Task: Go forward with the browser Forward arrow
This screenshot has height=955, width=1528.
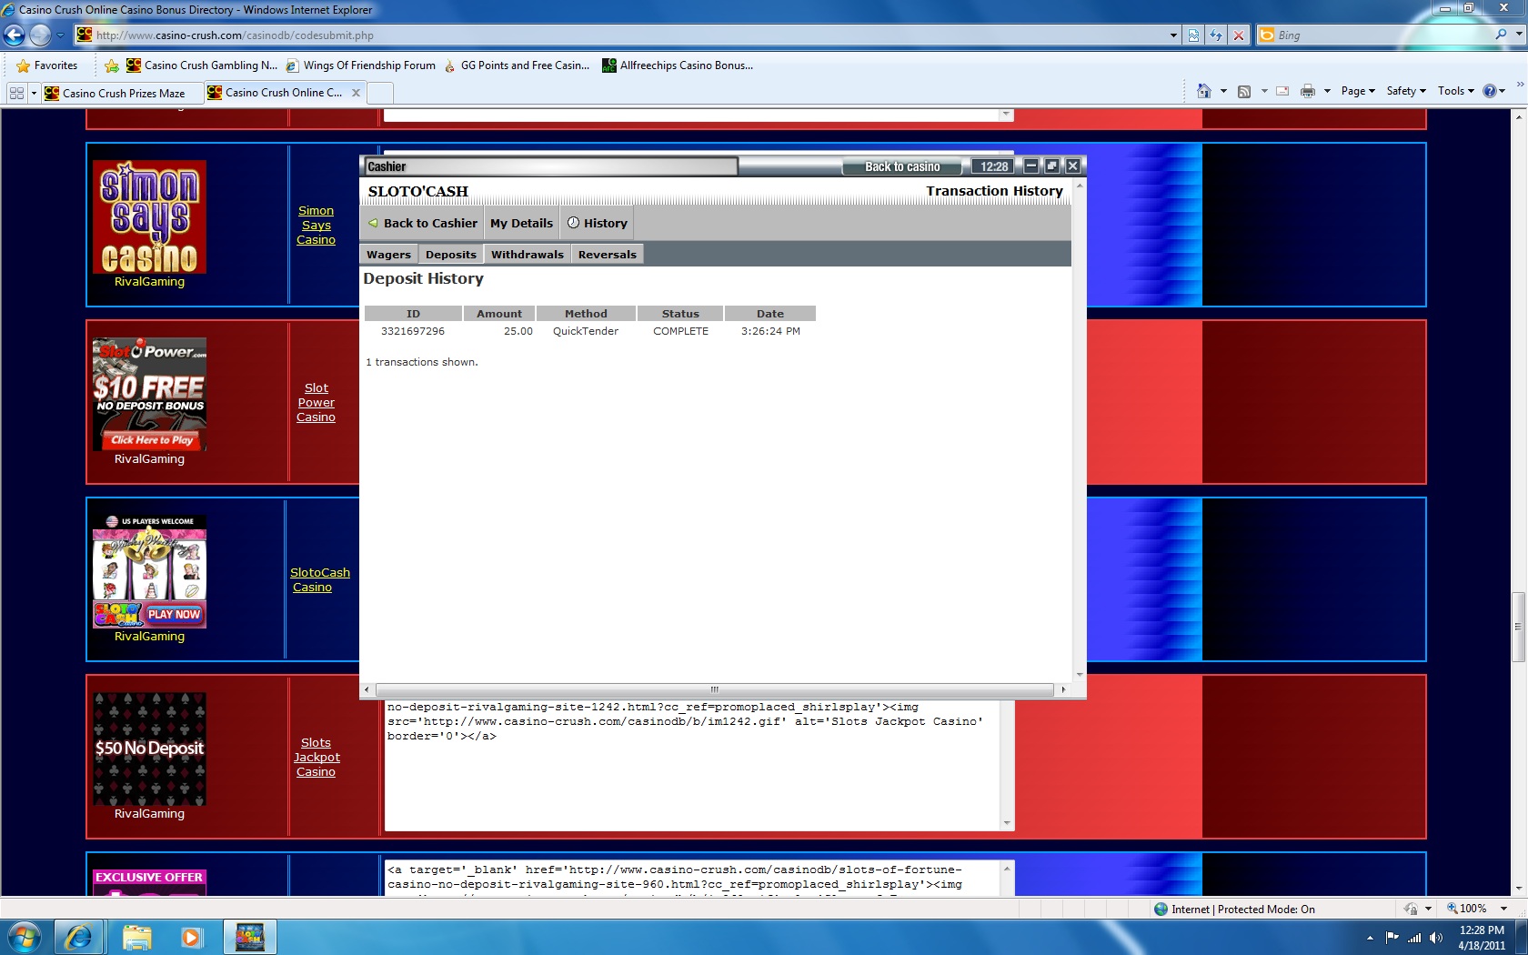Action: tap(39, 35)
